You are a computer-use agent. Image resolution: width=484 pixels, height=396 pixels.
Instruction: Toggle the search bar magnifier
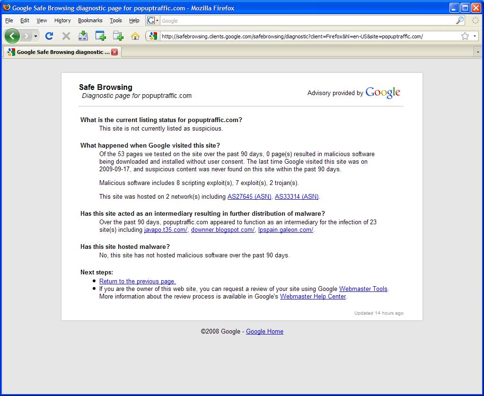tap(458, 21)
